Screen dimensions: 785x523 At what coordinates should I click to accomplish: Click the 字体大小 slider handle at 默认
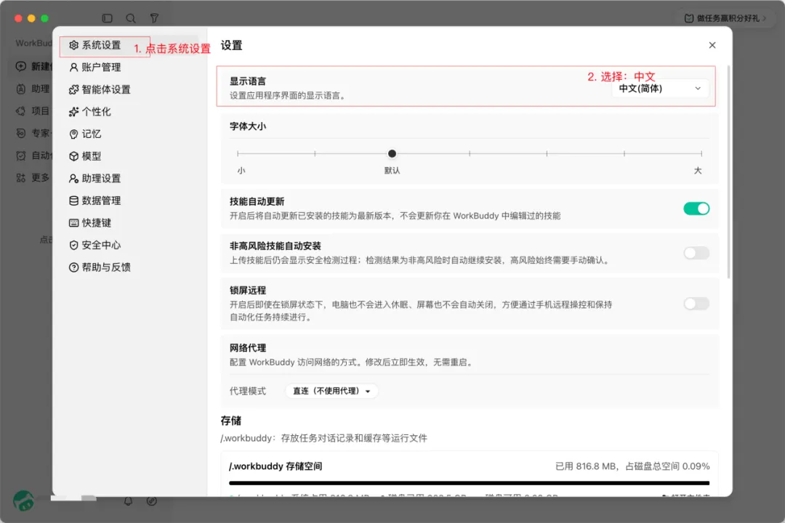click(x=392, y=154)
